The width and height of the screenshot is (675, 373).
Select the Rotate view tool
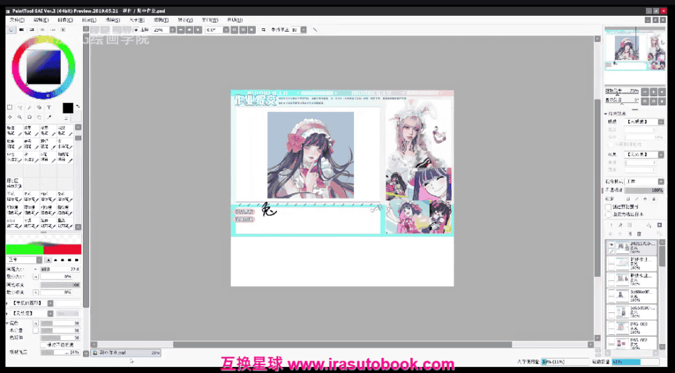[29, 117]
